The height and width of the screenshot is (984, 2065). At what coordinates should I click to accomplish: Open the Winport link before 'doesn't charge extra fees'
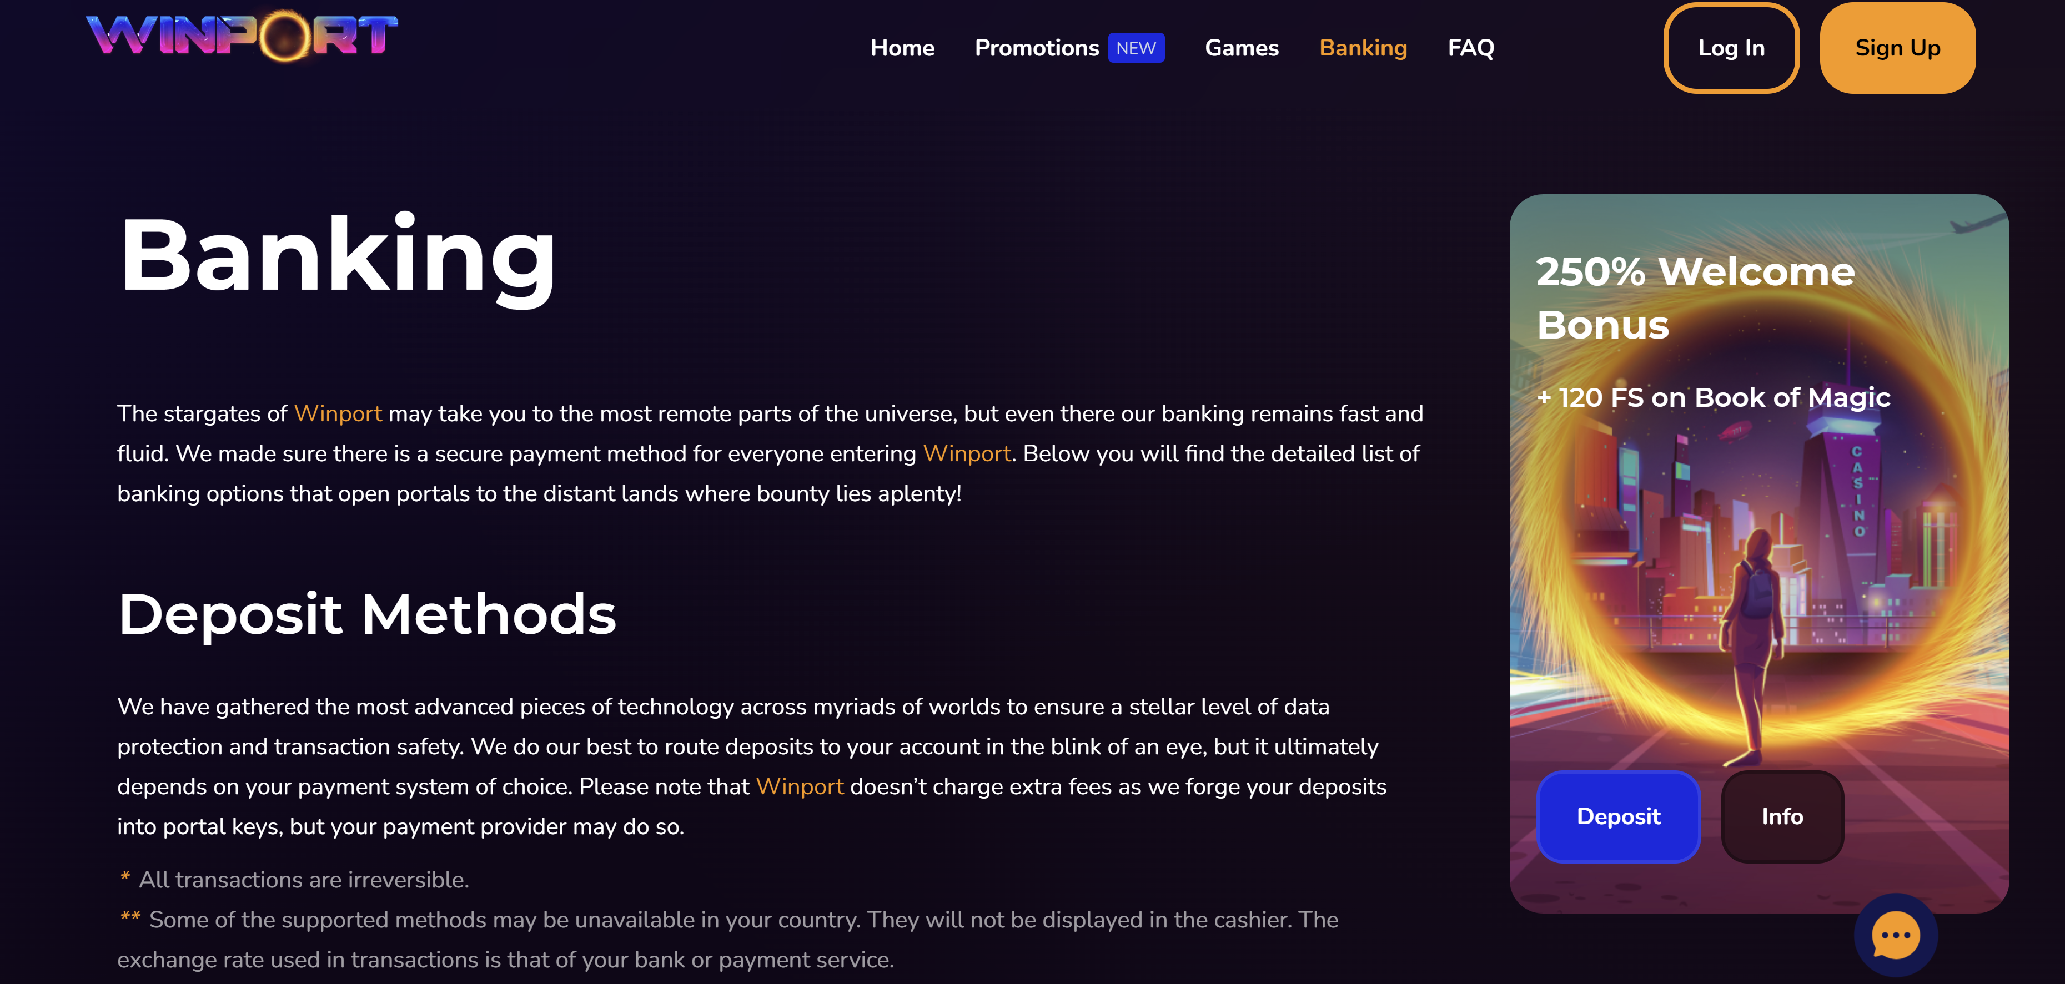pyautogui.click(x=799, y=787)
